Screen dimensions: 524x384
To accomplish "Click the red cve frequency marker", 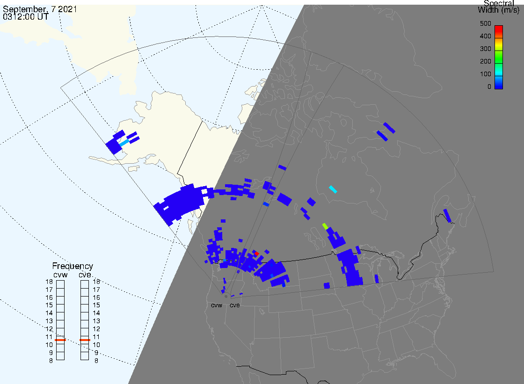I will [x=85, y=340].
